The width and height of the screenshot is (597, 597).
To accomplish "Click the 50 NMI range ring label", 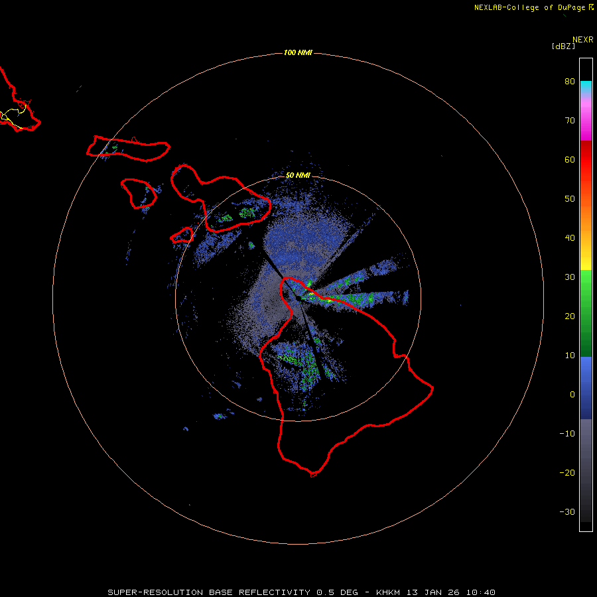I will pos(298,175).
